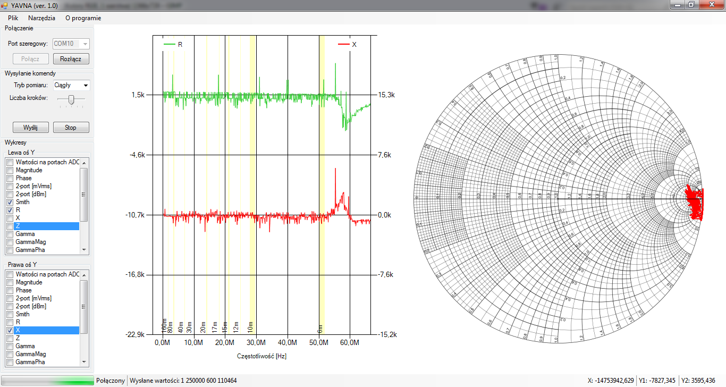Screen dimensions: 726x387
Task: Uncheck Smith in the Lewa oś Y list
Action: 10,202
